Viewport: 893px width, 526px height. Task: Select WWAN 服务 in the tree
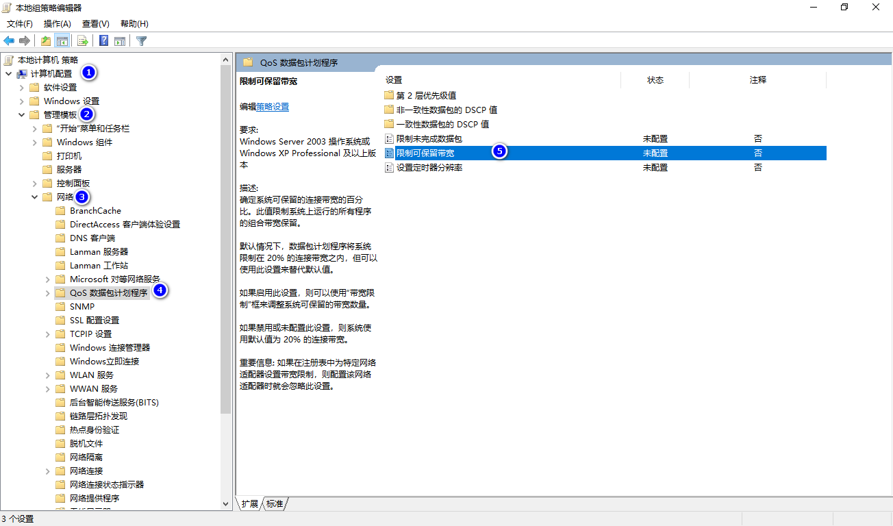[94, 388]
